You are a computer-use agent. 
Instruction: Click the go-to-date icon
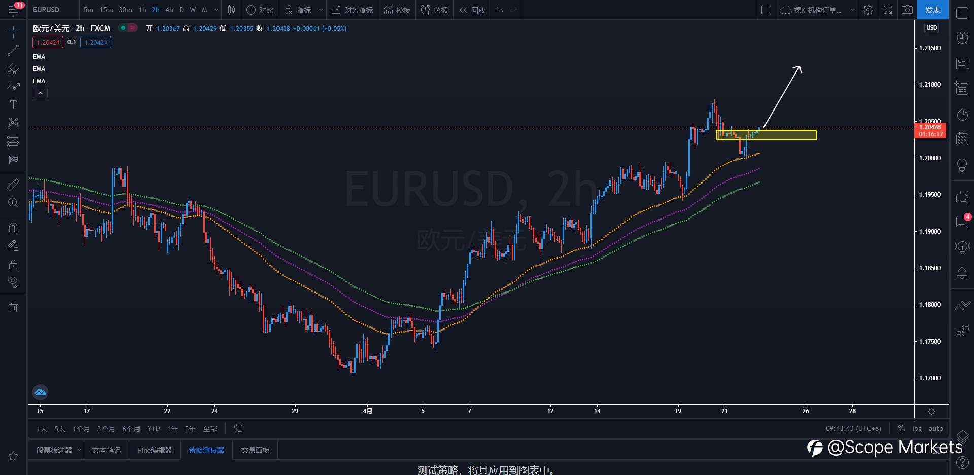click(x=238, y=428)
